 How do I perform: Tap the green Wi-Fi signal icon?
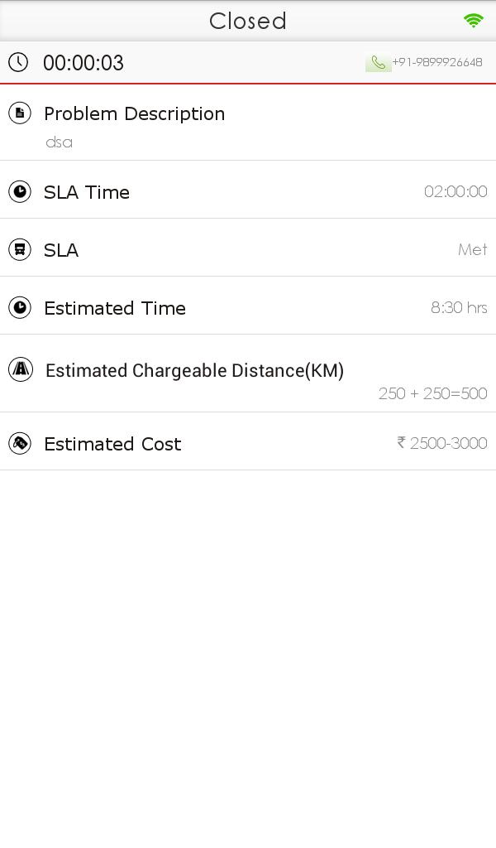pos(474,21)
